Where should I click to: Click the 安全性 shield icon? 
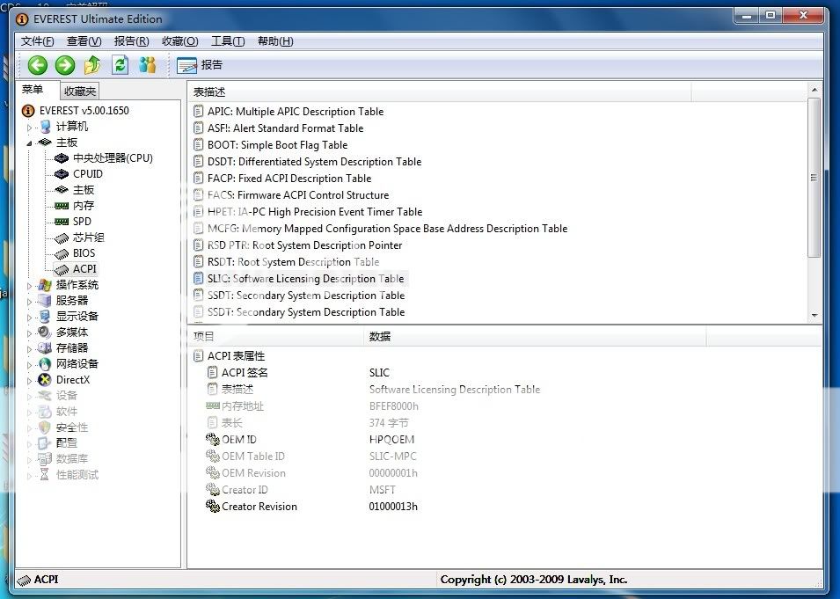[x=45, y=427]
